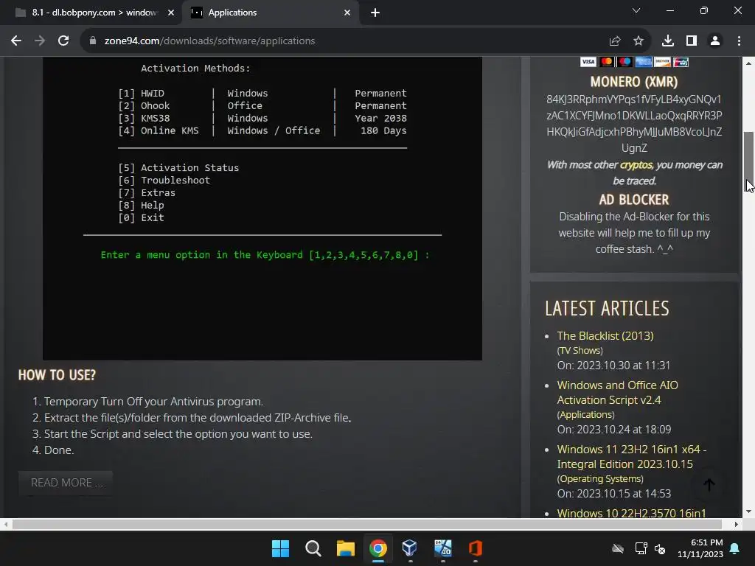Open Windows 11 23H2 16in1 x64 article
Viewport: 755px width, 566px height.
pos(631,456)
